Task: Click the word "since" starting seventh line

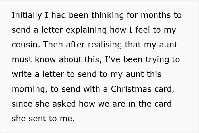Action: click(x=22, y=104)
